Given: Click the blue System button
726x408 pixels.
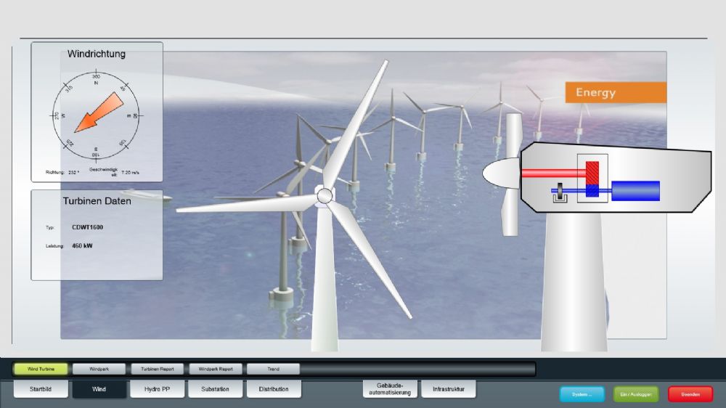Looking at the screenshot, I should 582,395.
